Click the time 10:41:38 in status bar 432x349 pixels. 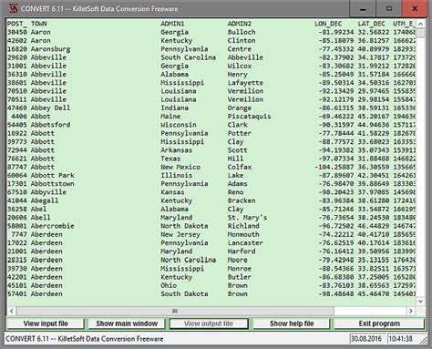tap(401, 339)
